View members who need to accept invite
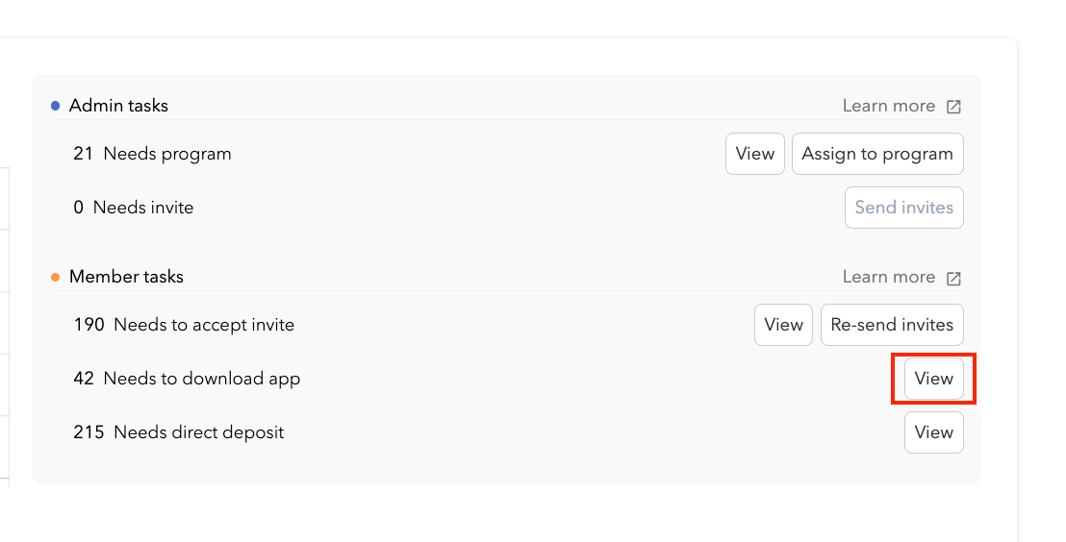Screen dimensions: 1066x542 click(783, 325)
